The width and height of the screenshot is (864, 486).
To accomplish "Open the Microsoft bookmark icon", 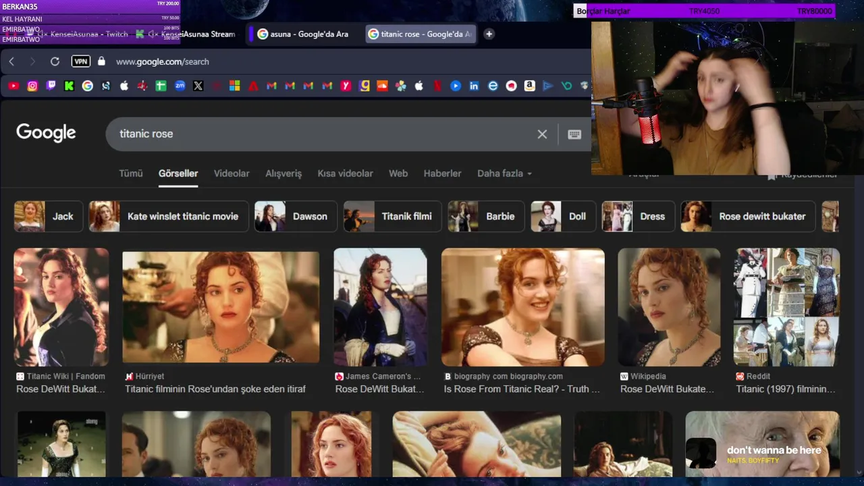I will tap(234, 86).
